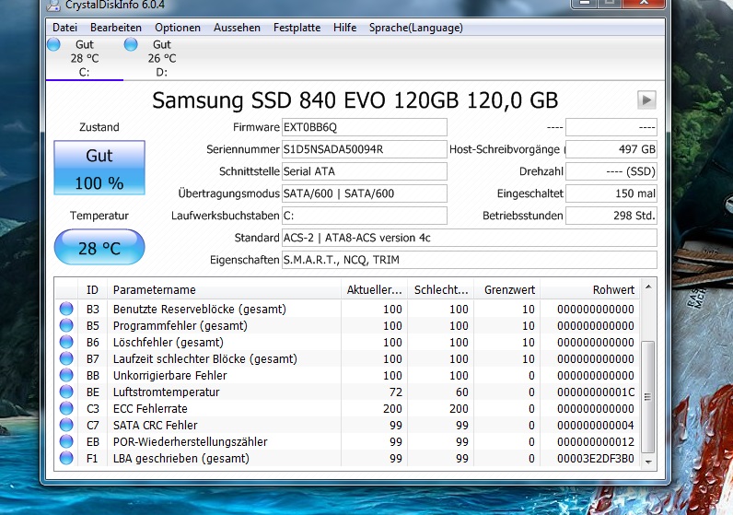Viewport: 733px width, 515px height.
Task: Select row Benutzte Reserveblöcke (gesamt)
Action: [x=347, y=310]
